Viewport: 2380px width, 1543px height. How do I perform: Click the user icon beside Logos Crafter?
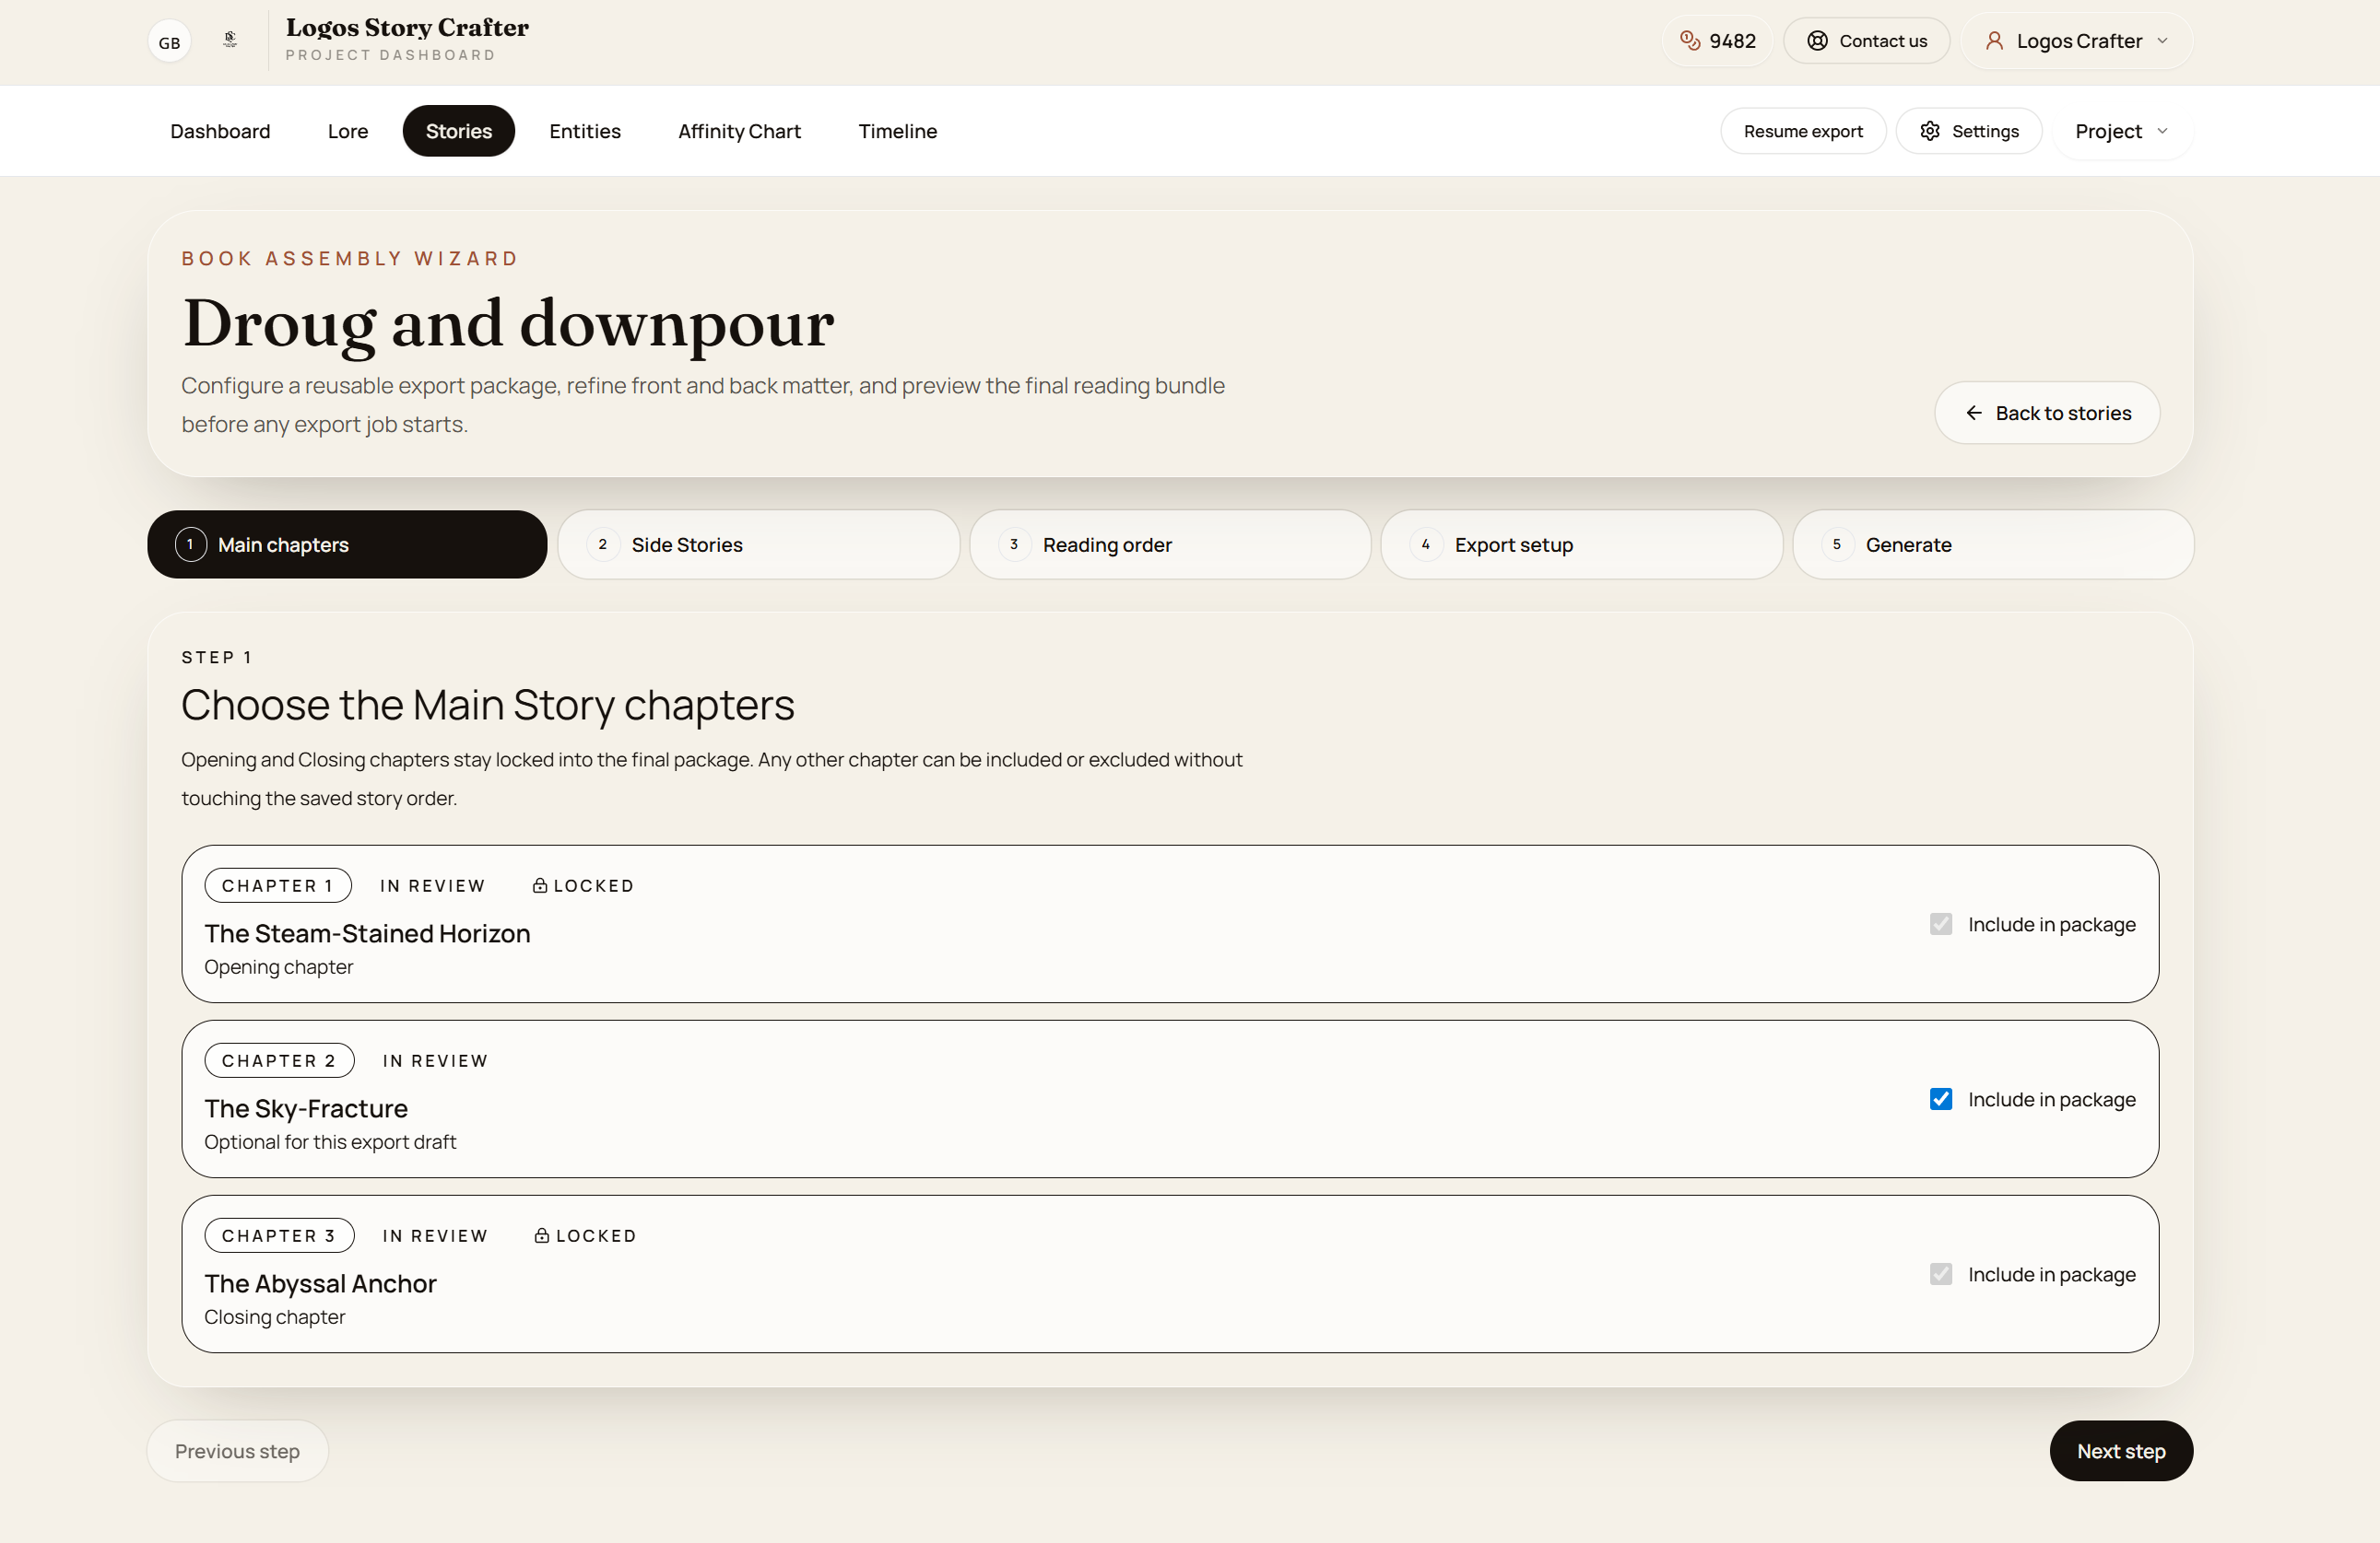tap(1994, 41)
